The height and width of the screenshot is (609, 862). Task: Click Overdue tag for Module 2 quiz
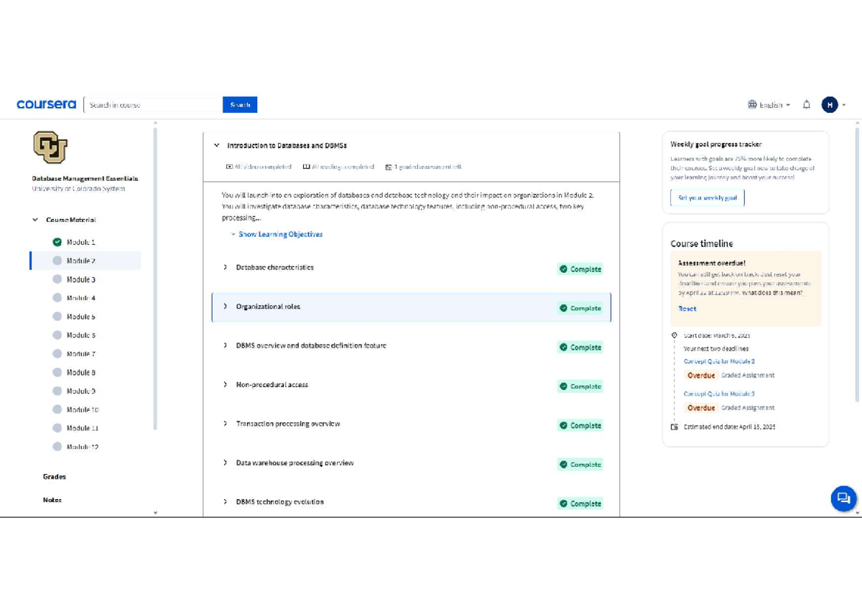tap(701, 376)
